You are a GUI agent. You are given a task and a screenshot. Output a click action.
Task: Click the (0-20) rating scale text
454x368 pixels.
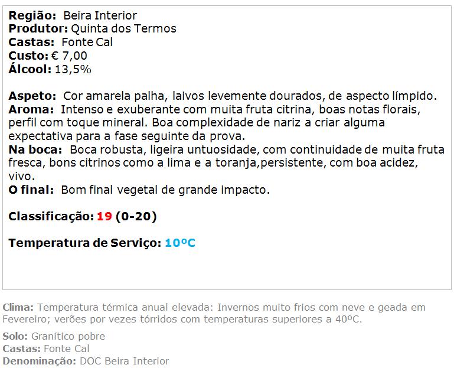coord(136,216)
